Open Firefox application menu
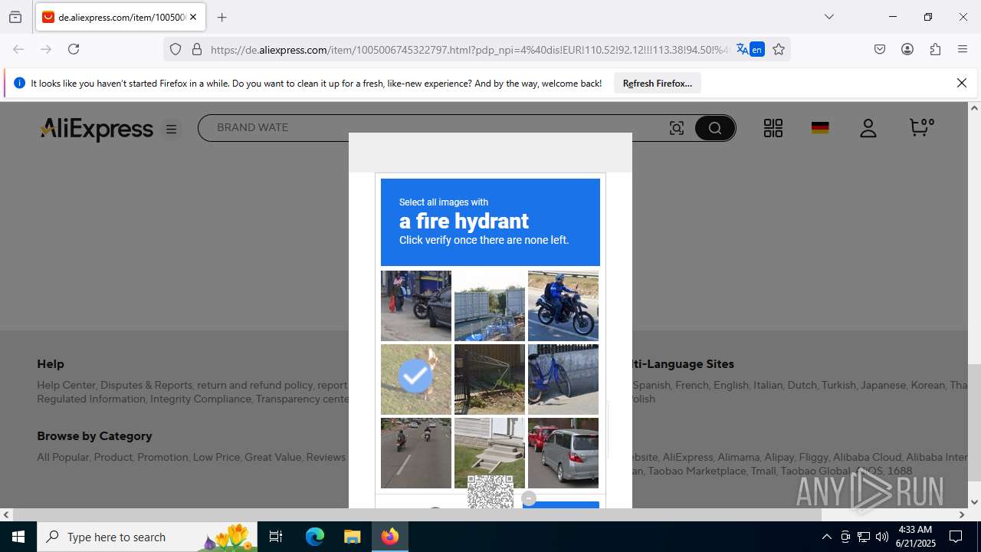Screen dimensions: 981x552 click(963, 49)
